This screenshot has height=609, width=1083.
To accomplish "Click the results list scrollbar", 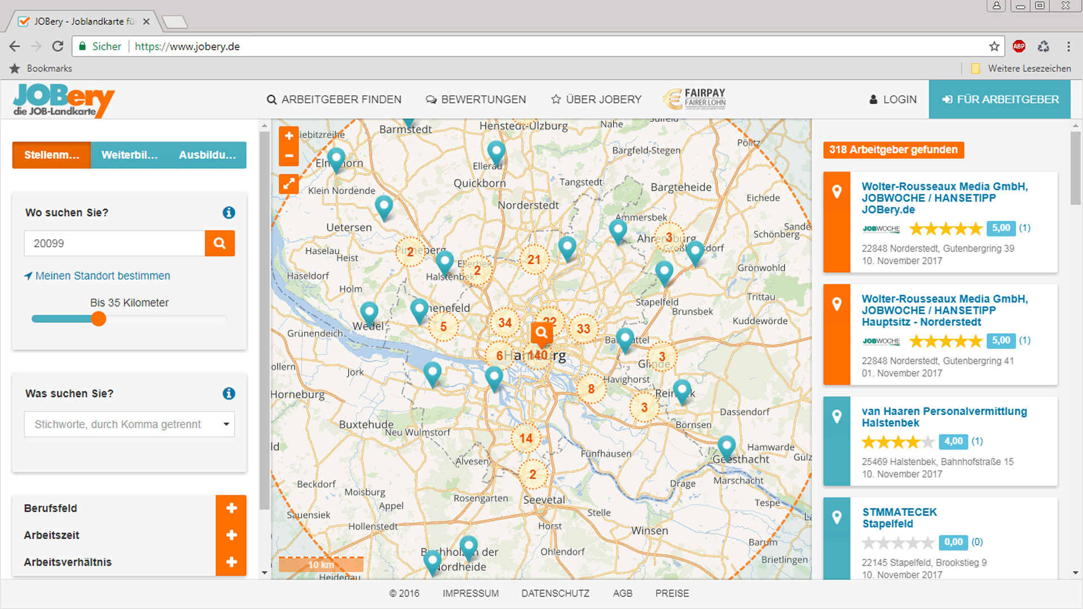I will [x=1075, y=169].
